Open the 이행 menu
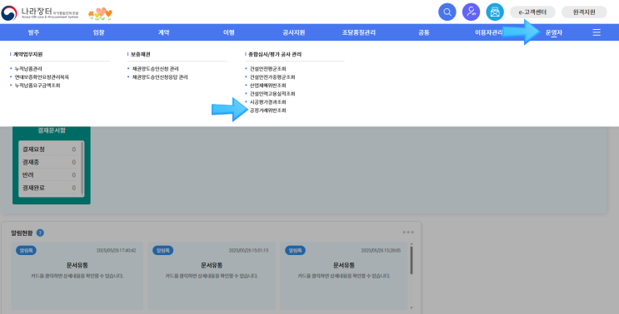Image resolution: width=619 pixels, height=314 pixels. (x=229, y=32)
